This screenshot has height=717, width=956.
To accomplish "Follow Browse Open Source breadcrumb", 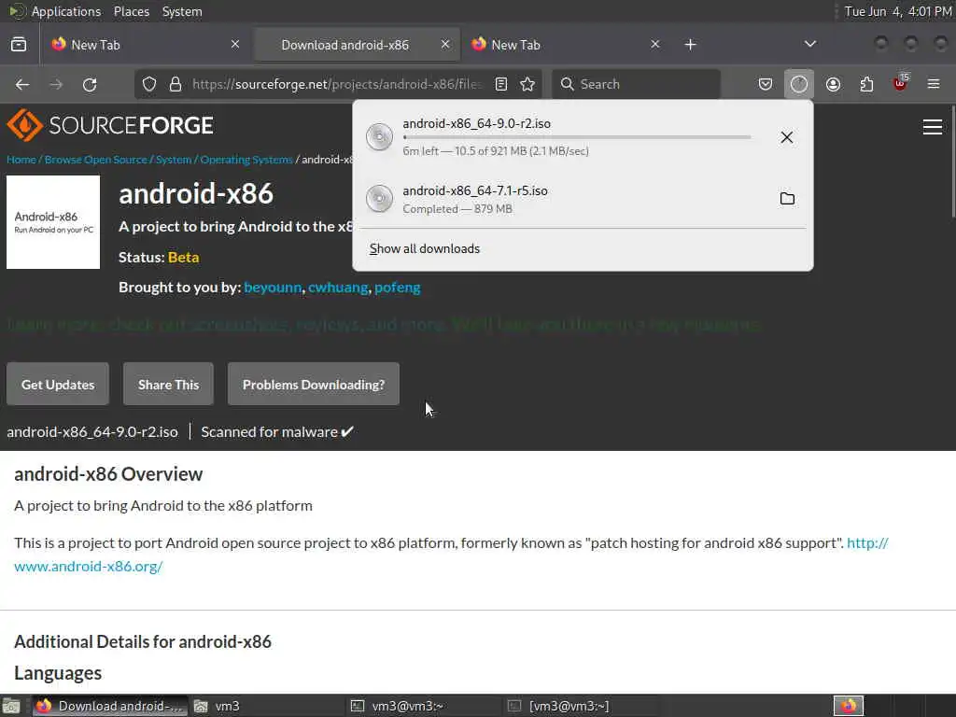I will click(96, 160).
